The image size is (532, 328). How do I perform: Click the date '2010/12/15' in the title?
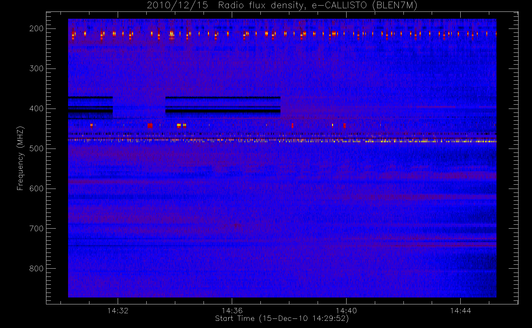pyautogui.click(x=178, y=6)
